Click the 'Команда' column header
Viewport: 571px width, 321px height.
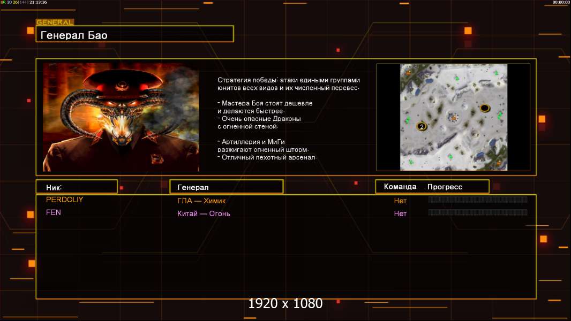400,187
